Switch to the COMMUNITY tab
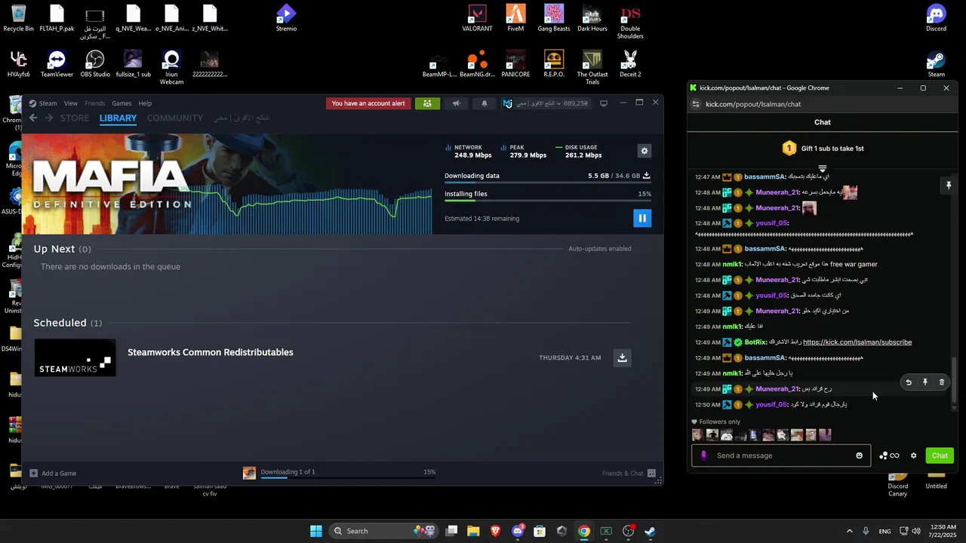Viewport: 966px width, 543px height. tap(174, 118)
